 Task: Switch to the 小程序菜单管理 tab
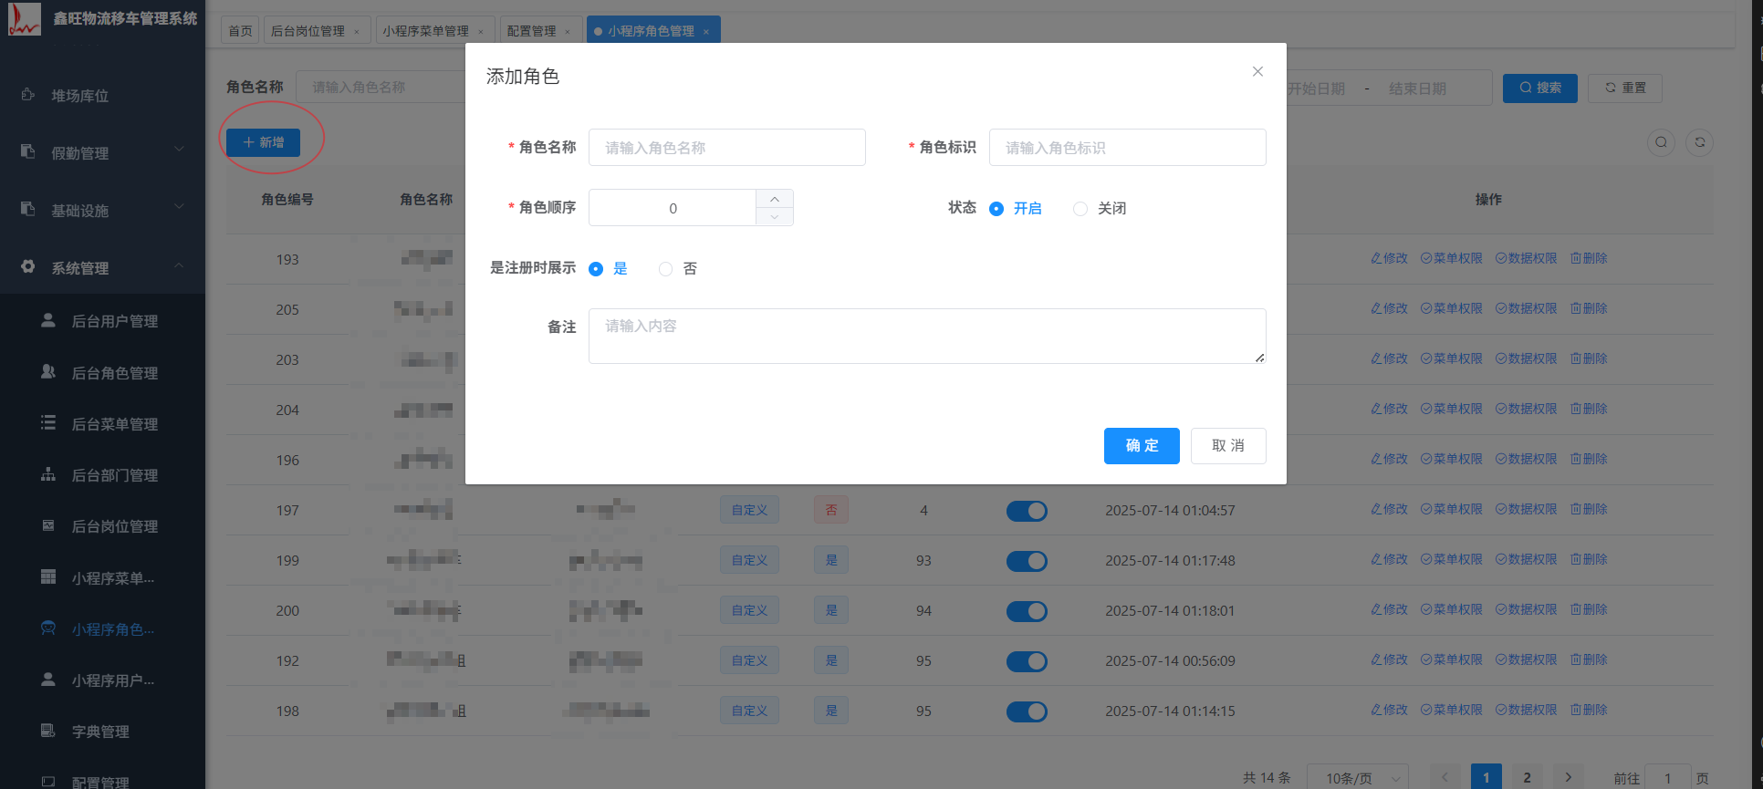pyautogui.click(x=425, y=31)
